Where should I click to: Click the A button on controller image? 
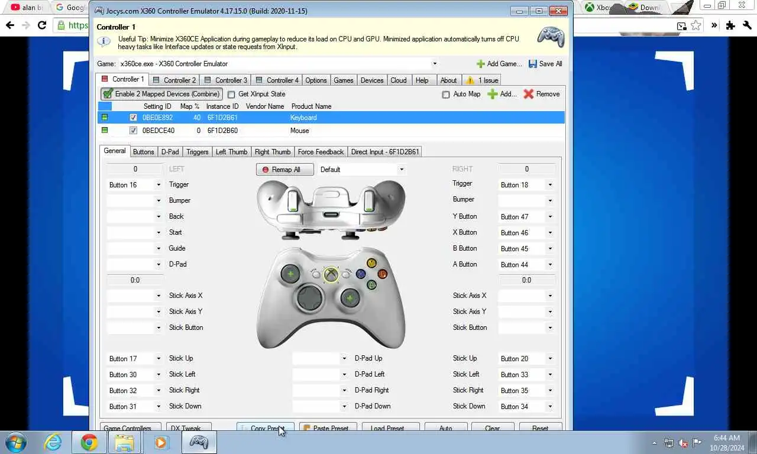click(371, 285)
